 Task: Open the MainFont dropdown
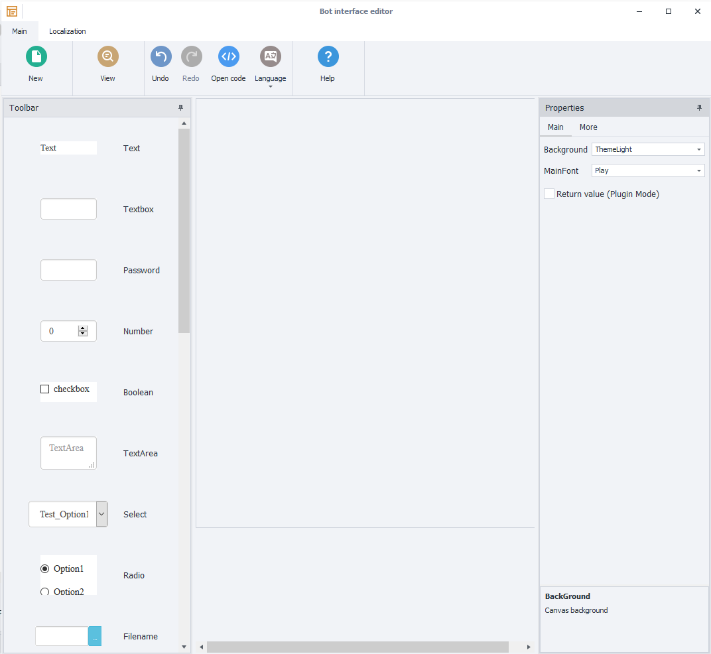698,170
